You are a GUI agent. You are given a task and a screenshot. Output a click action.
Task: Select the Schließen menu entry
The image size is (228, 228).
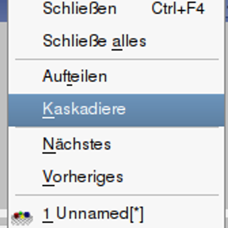tap(116, 9)
